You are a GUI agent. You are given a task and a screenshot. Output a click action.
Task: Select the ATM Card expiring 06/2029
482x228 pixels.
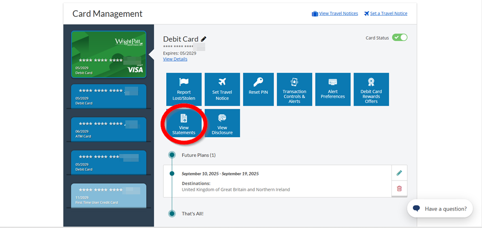tap(109, 130)
